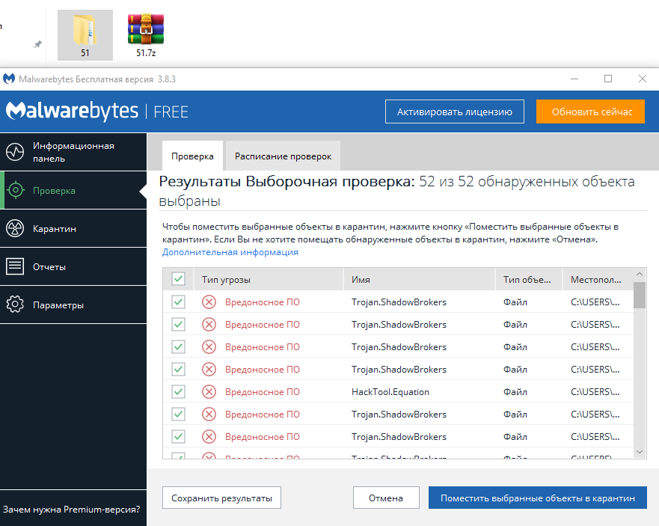Uncheck the HackTool.Equation row checkbox

pyautogui.click(x=178, y=392)
